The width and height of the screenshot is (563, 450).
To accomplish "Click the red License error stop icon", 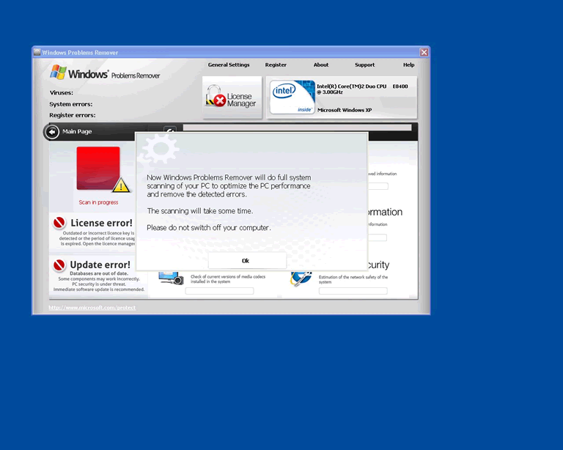I will [59, 223].
